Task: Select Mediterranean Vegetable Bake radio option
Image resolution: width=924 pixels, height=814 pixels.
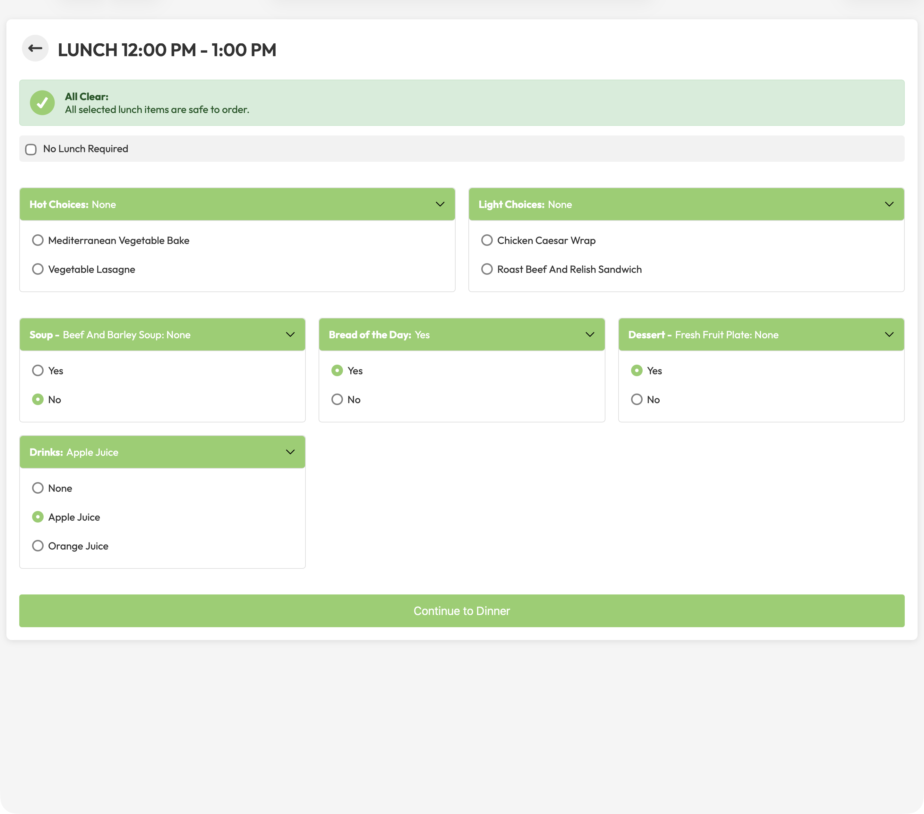Action: pos(38,240)
